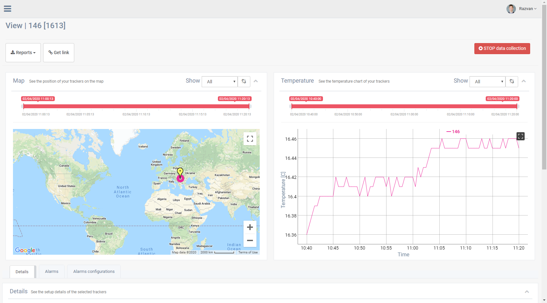Expand temperature chart to fullscreen
This screenshot has width=547, height=303.
[x=520, y=136]
